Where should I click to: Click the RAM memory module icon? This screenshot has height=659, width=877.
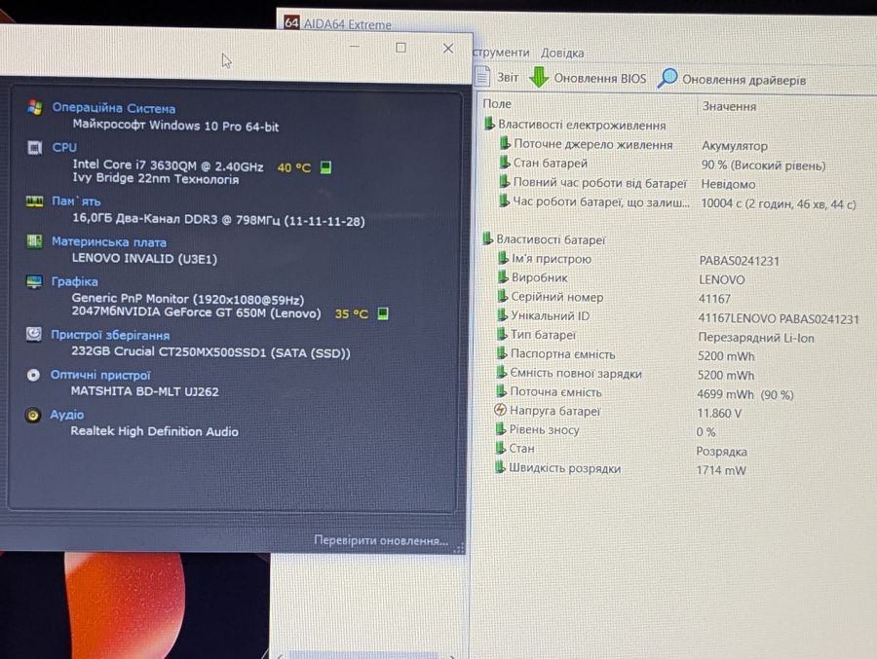click(x=35, y=201)
